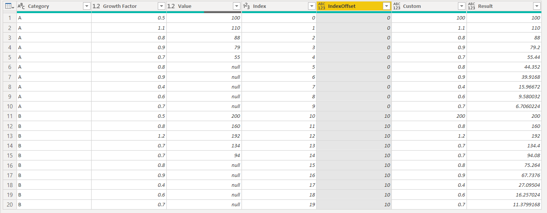
Task: Select the Index column header
Action: 279,6
